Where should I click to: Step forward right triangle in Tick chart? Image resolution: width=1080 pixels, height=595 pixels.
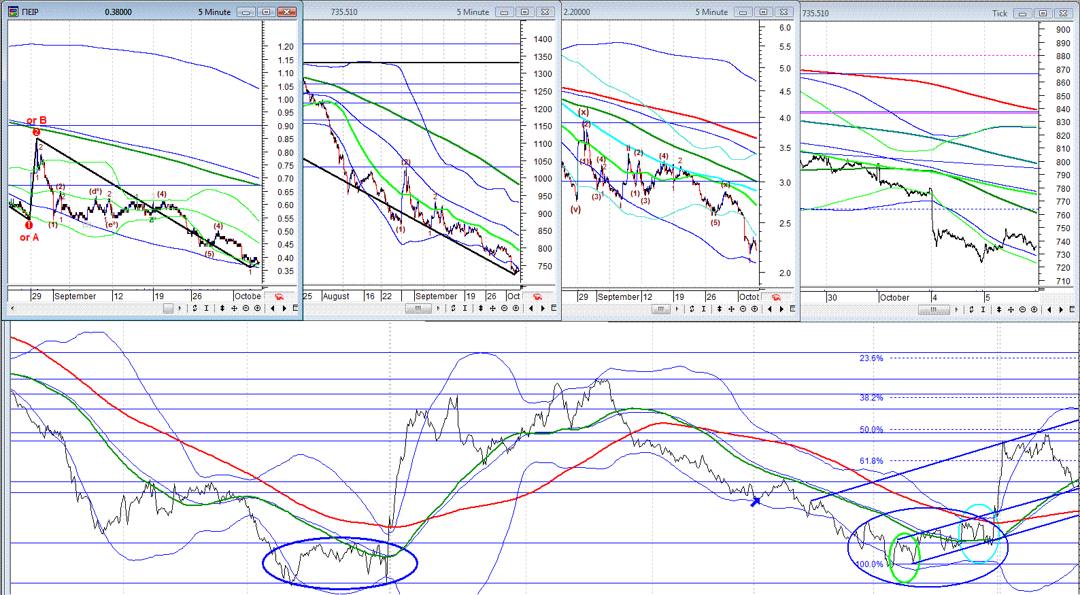pos(1061,309)
